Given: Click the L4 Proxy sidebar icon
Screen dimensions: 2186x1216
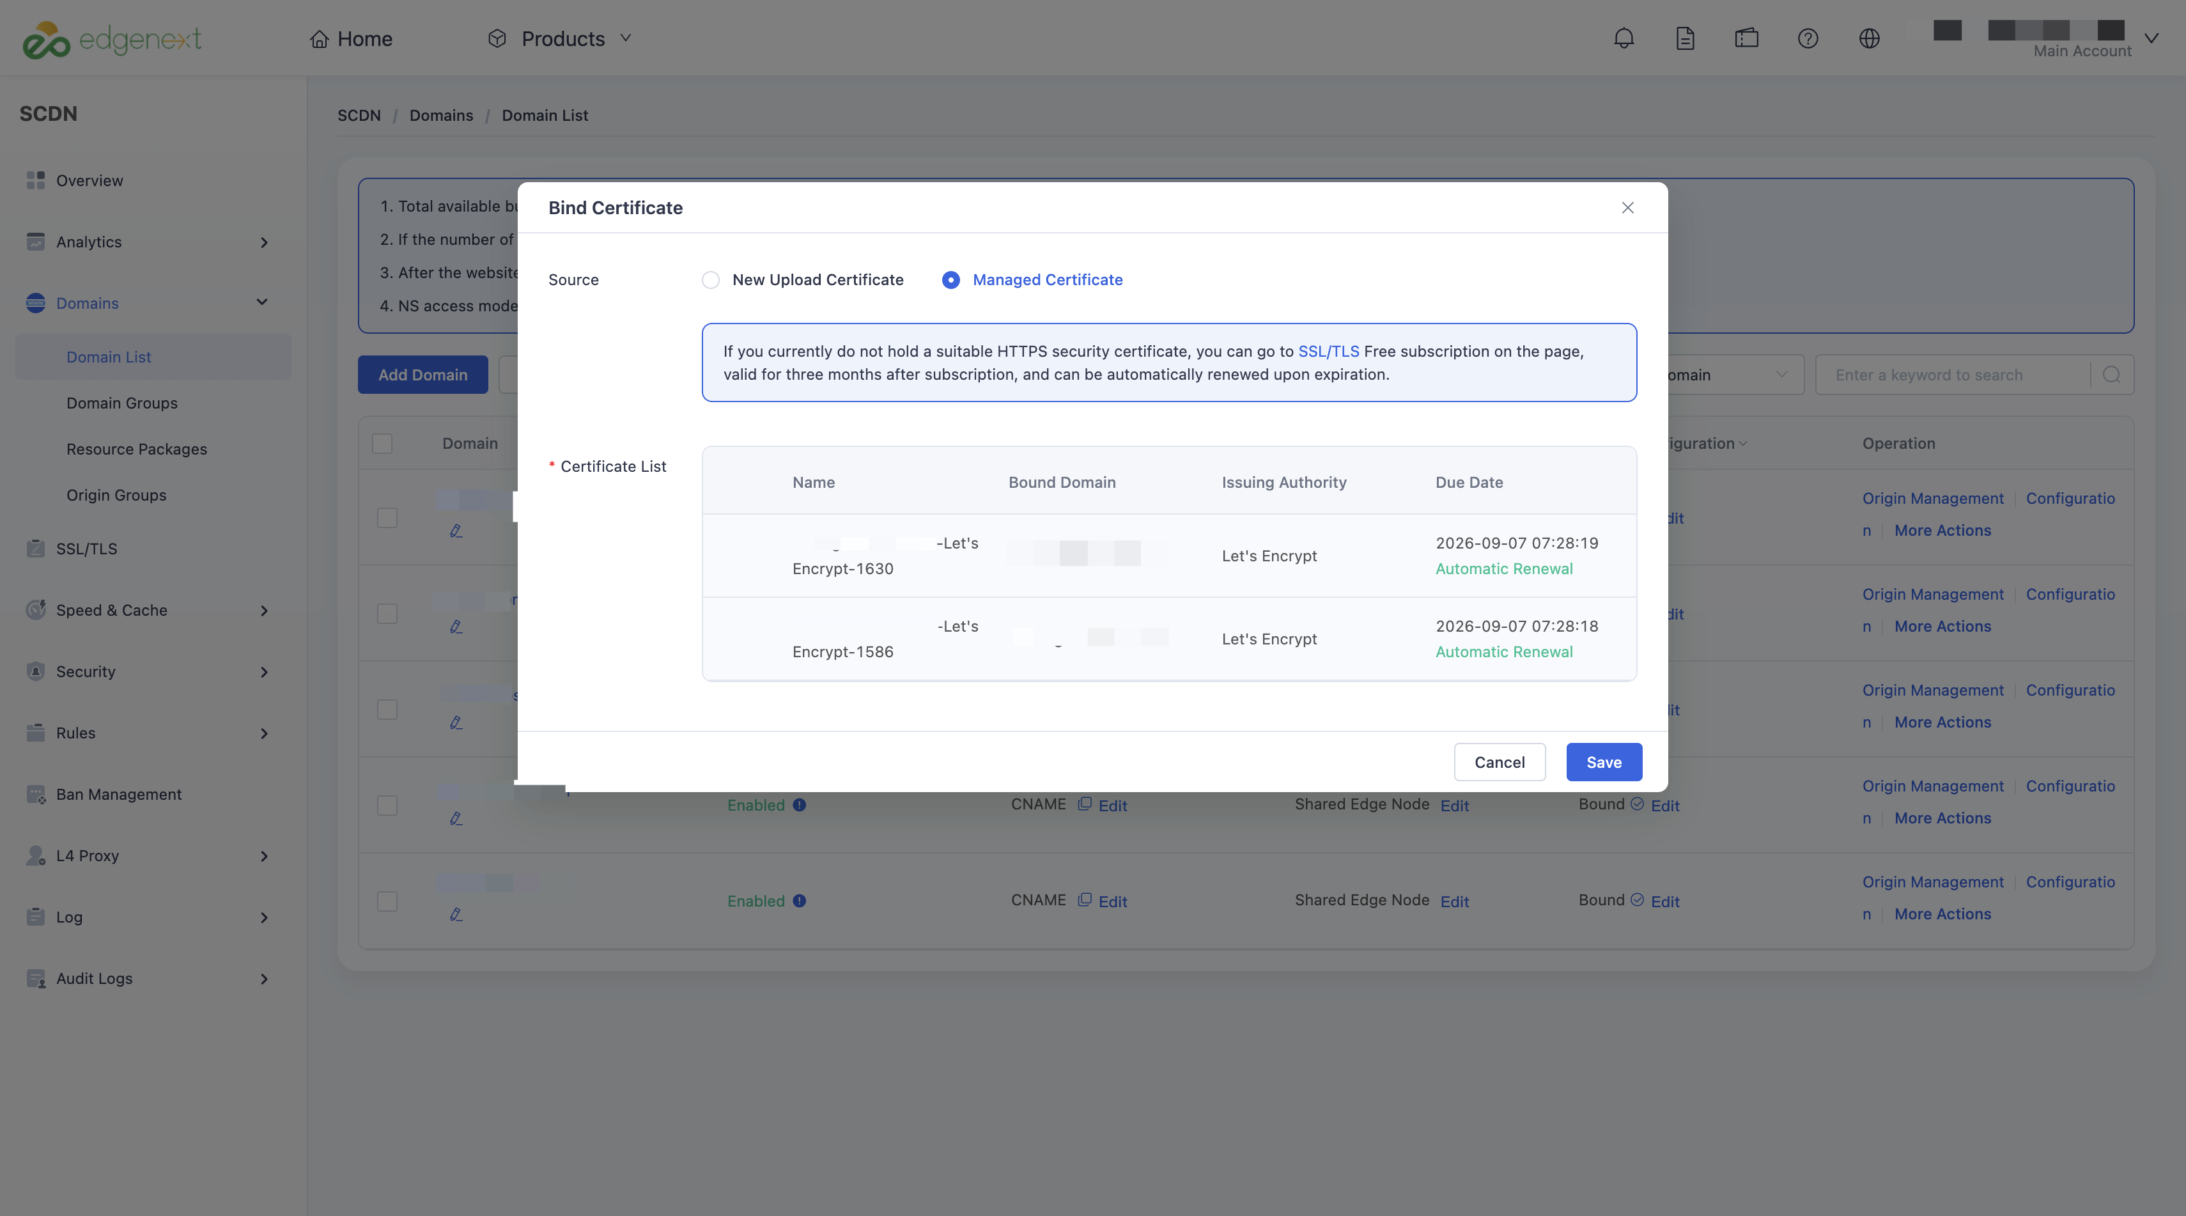Looking at the screenshot, I should pos(36,855).
